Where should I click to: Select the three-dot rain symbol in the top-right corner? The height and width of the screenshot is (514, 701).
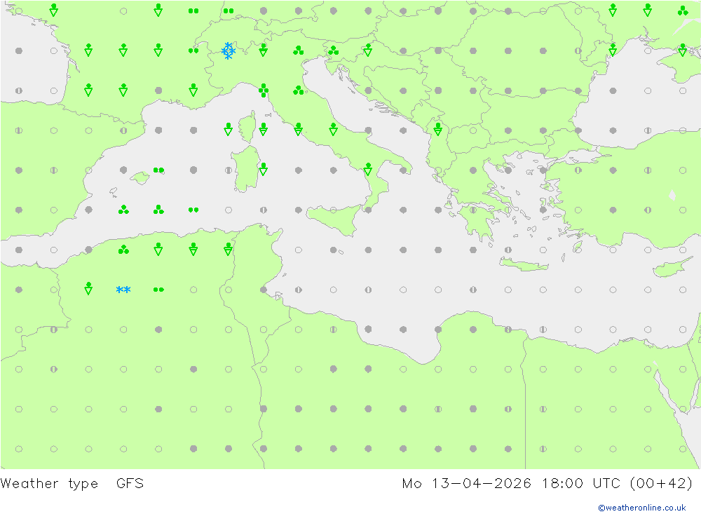pyautogui.click(x=683, y=11)
